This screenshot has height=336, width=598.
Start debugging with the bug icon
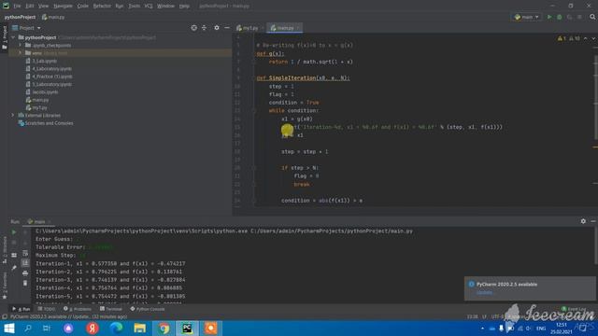click(x=560, y=17)
